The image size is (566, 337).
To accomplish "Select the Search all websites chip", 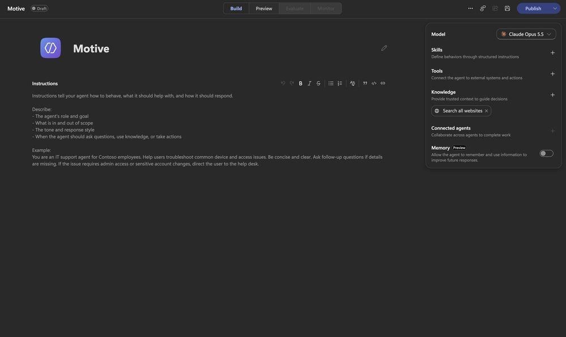I will (x=461, y=111).
